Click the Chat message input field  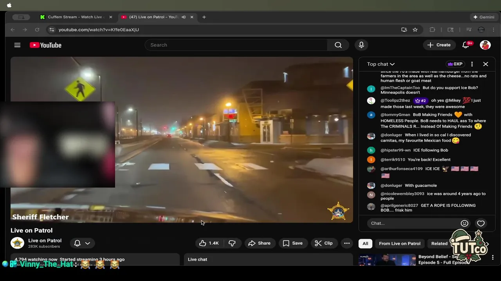[414, 223]
